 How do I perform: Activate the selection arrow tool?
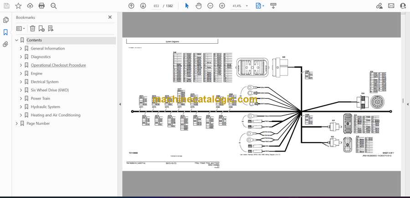187,6
